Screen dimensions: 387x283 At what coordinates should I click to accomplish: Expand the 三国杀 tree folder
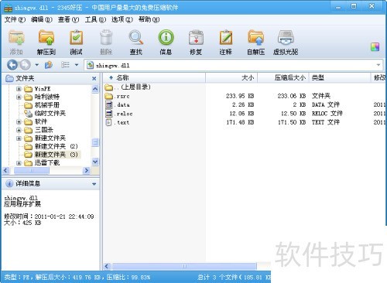19,130
